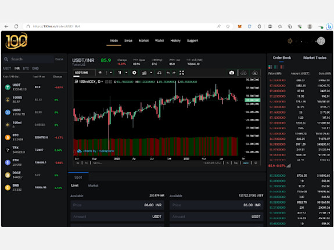This screenshot has height=250, width=334.
Task: Toggle log scale on chart
Action: pos(236,163)
